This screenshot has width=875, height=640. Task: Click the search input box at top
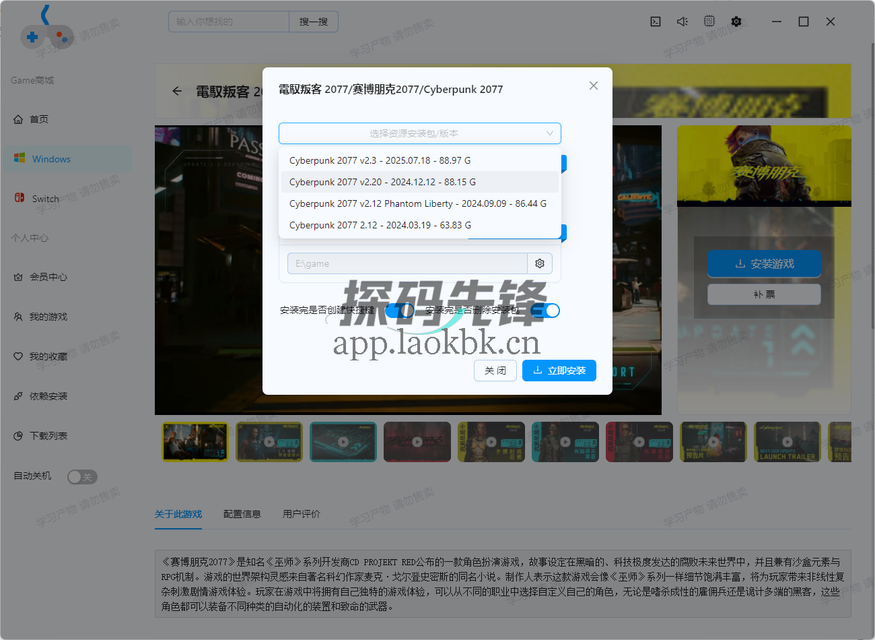click(x=229, y=22)
